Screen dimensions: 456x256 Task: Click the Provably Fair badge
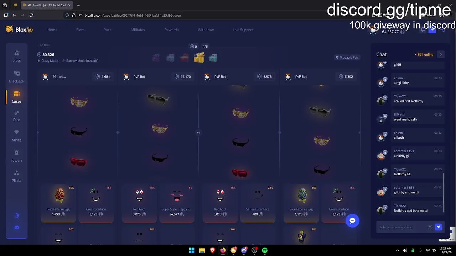347,58
